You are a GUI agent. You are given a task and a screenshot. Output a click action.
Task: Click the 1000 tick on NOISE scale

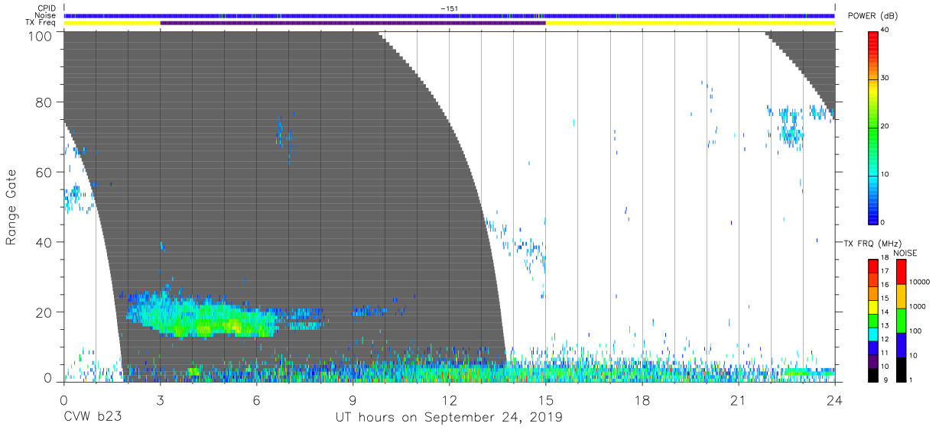919,305
